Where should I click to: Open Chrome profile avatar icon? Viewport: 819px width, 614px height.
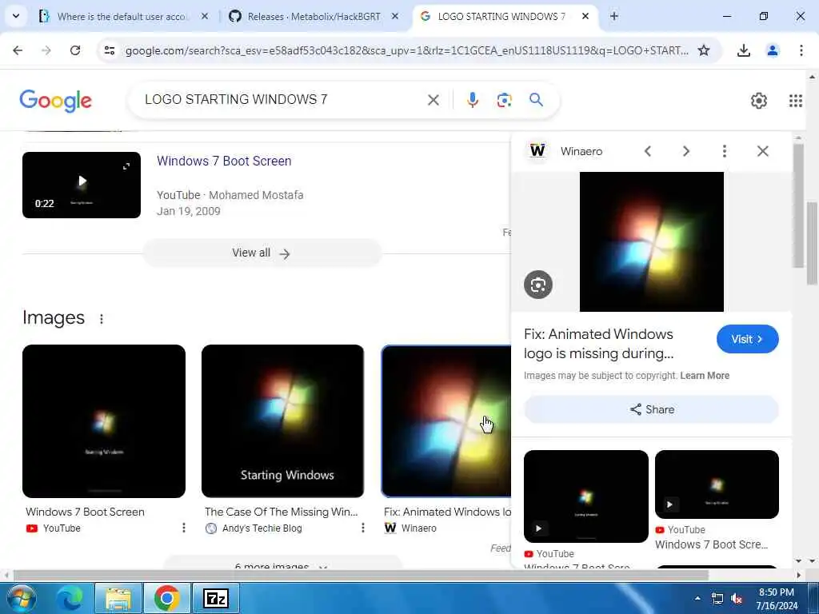click(x=772, y=50)
